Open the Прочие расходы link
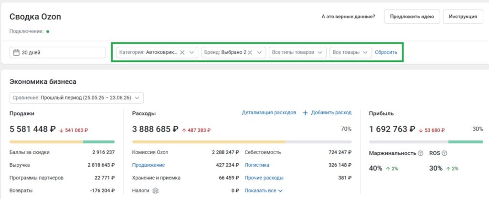This screenshot has width=489, height=199. [x=264, y=178]
